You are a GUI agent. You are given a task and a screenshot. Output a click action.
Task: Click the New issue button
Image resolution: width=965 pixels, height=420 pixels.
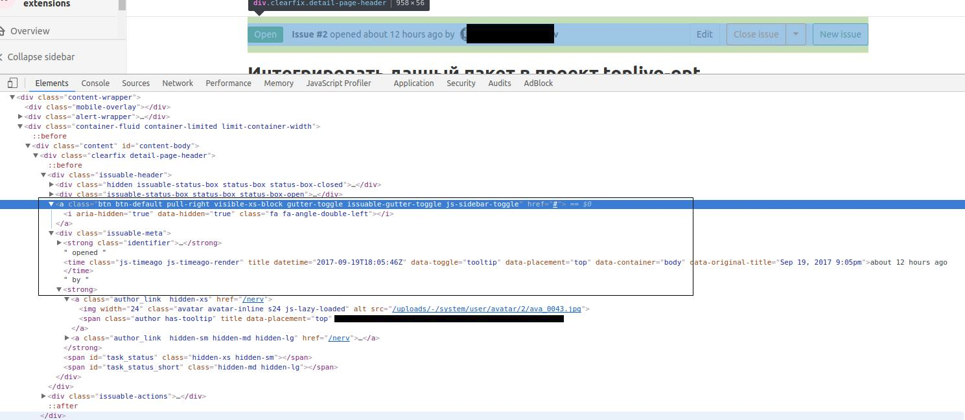[841, 34]
